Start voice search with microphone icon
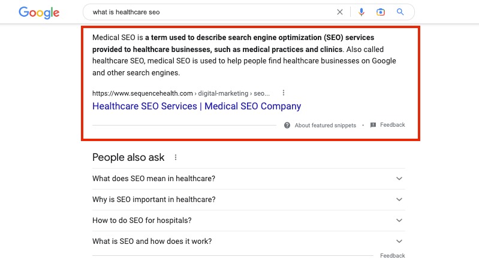 click(361, 12)
